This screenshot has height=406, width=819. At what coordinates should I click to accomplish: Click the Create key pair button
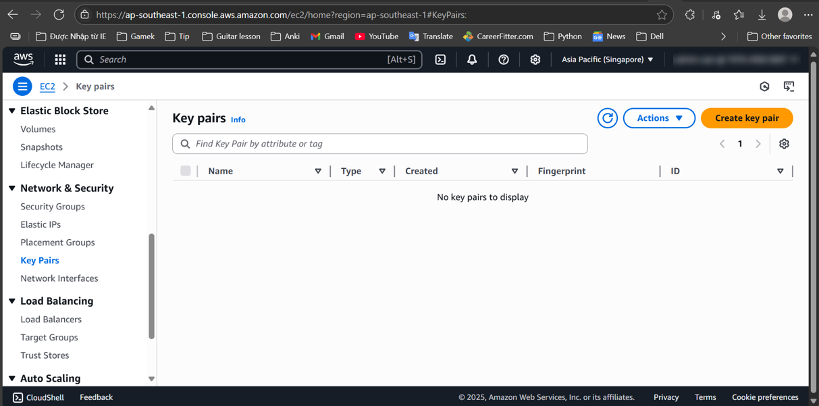pyautogui.click(x=746, y=118)
